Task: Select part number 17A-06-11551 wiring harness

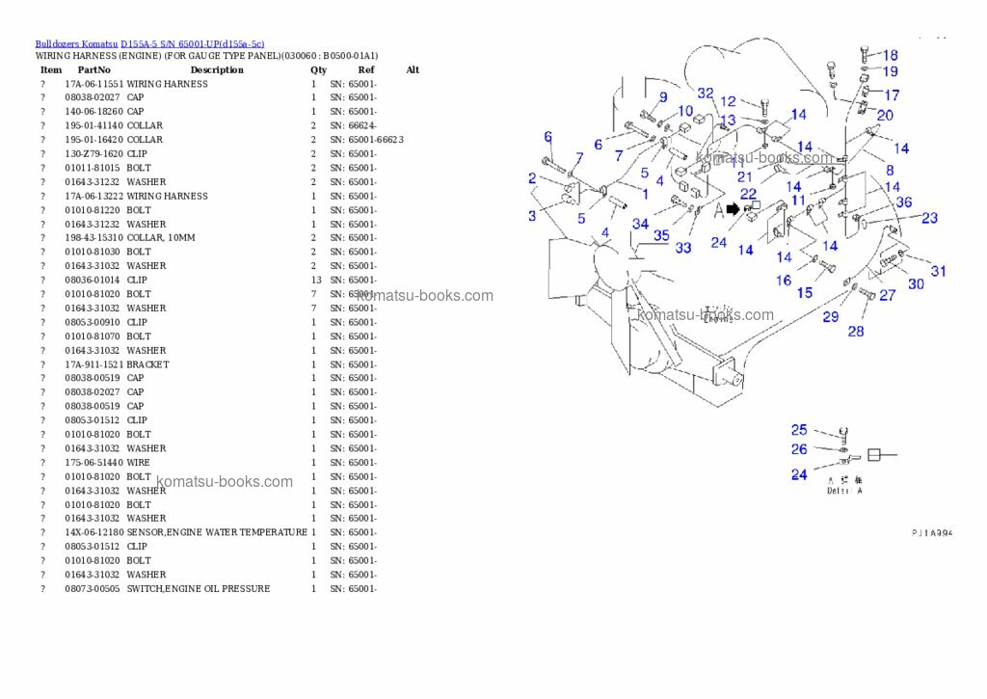Action: pyautogui.click(x=93, y=84)
